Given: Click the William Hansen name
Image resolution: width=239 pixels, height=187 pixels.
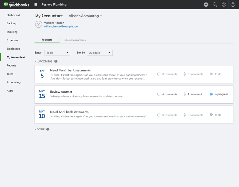Looking at the screenshot, I should point(54,23).
